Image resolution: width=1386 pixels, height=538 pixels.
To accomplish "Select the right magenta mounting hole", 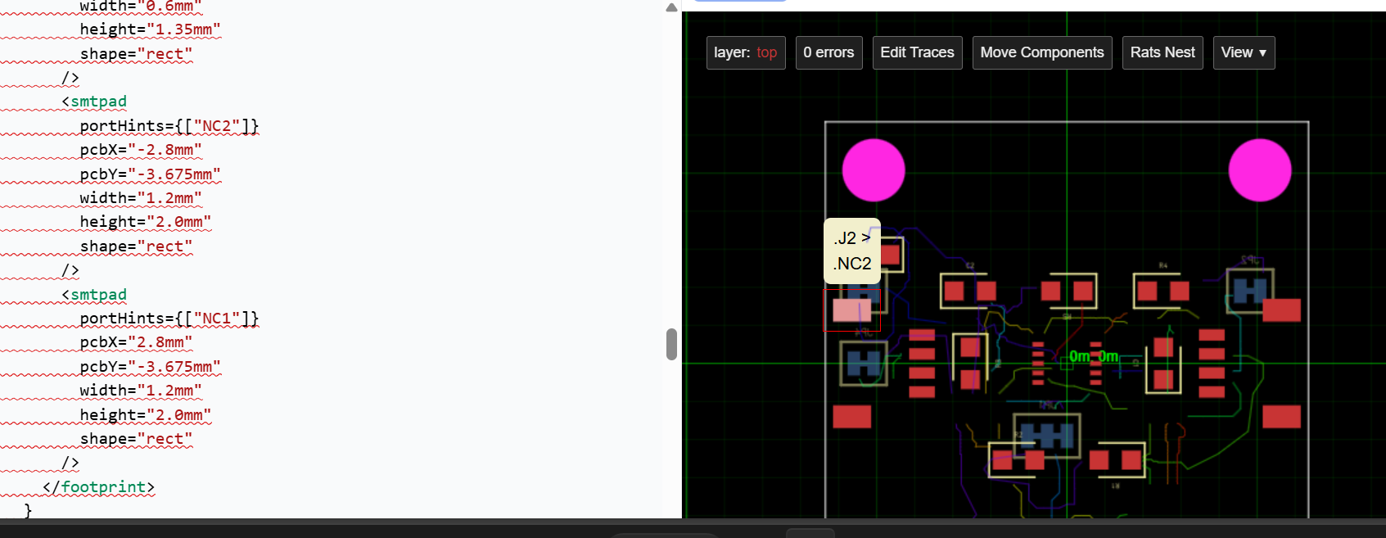I will pyautogui.click(x=1260, y=170).
